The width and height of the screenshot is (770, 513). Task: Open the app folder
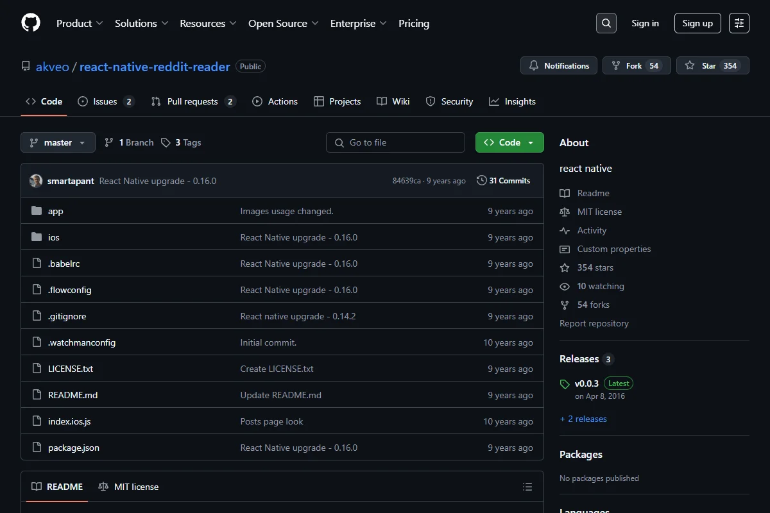click(x=56, y=211)
